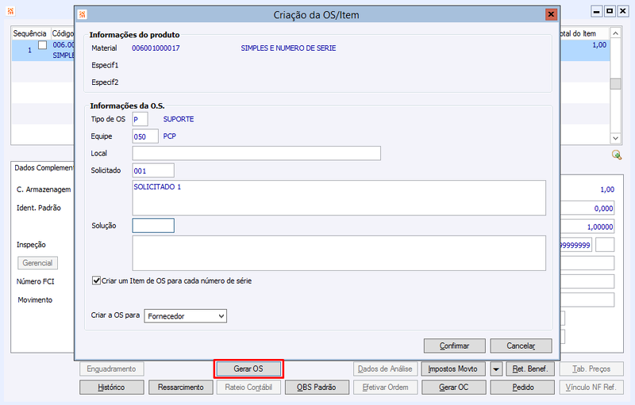This screenshot has height=405, width=635.
Task: Focus the Equipe code field
Action: pos(145,136)
